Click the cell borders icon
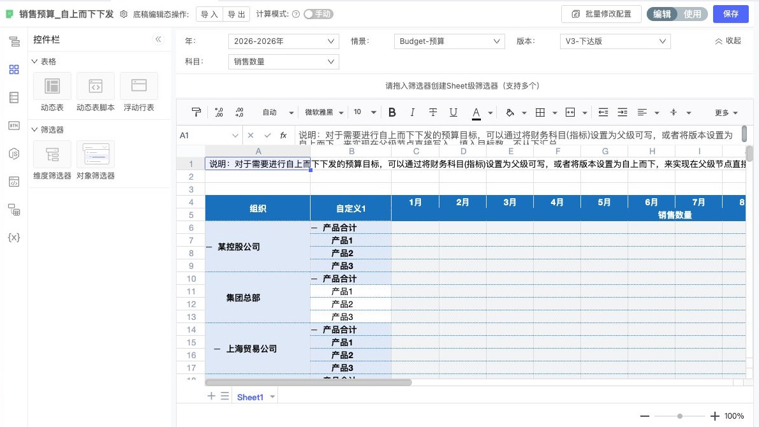This screenshot has width=759, height=427. click(x=540, y=112)
